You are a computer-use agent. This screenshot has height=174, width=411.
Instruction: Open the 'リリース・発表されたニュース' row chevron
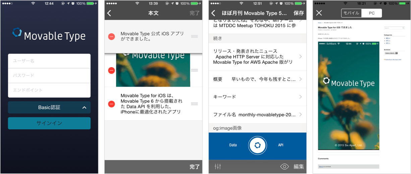(x=300, y=56)
